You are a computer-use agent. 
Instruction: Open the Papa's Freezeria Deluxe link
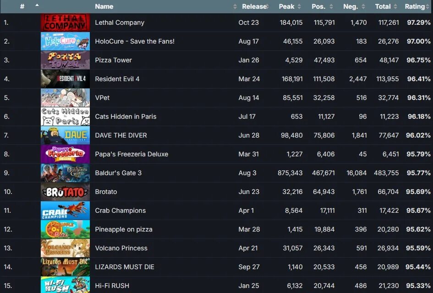(132, 154)
